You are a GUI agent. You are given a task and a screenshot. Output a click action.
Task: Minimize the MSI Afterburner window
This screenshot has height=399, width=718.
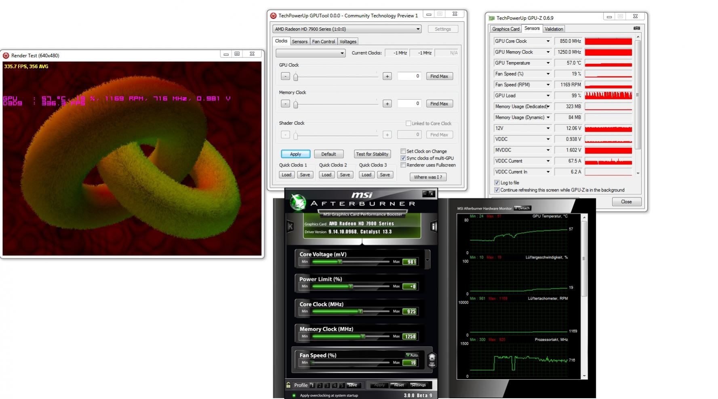tap(425, 194)
